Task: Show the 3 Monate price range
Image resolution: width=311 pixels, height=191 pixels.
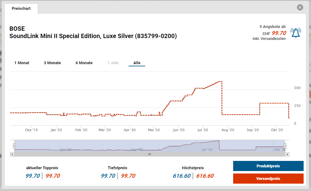Action: coord(52,63)
